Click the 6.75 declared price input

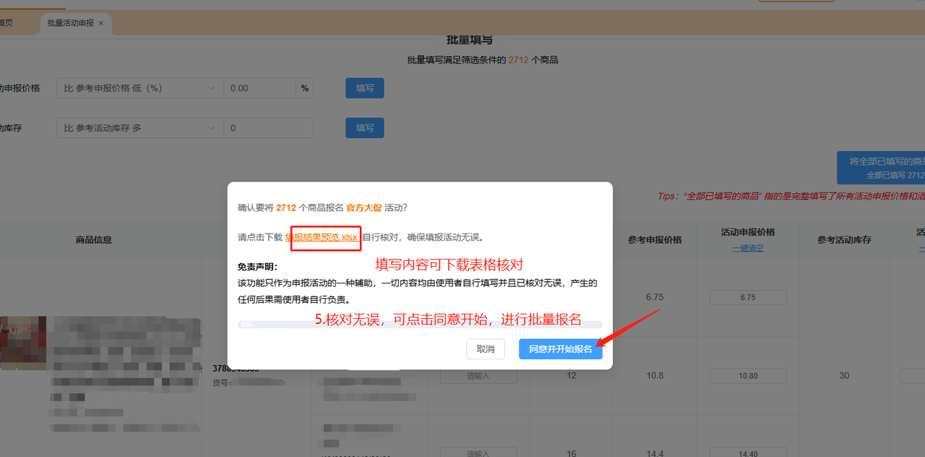747,297
